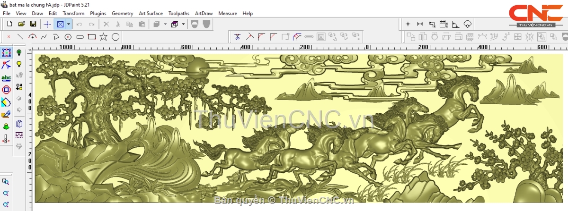Toggle the yellow light bulb icon
568x211 pixels.
coord(19,64)
